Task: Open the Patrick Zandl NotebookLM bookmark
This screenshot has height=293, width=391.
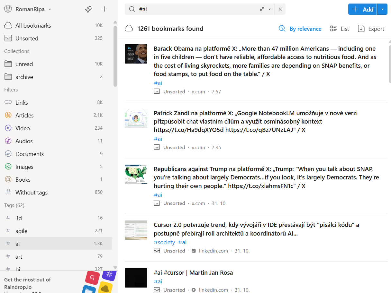Action: pyautogui.click(x=256, y=122)
